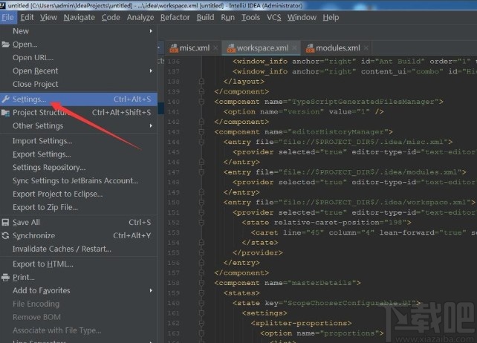Click the Settings wrench icon in the File menu
Screen dimensions: 477x343
click(x=6, y=99)
